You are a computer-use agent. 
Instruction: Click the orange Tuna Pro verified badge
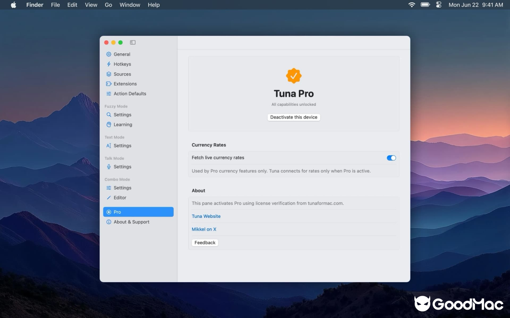pyautogui.click(x=294, y=76)
